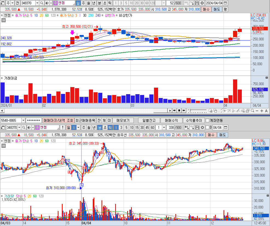This screenshot has height=226, width=270.
Task: Click 최근매매종목 button
Action: (x=85, y=120)
